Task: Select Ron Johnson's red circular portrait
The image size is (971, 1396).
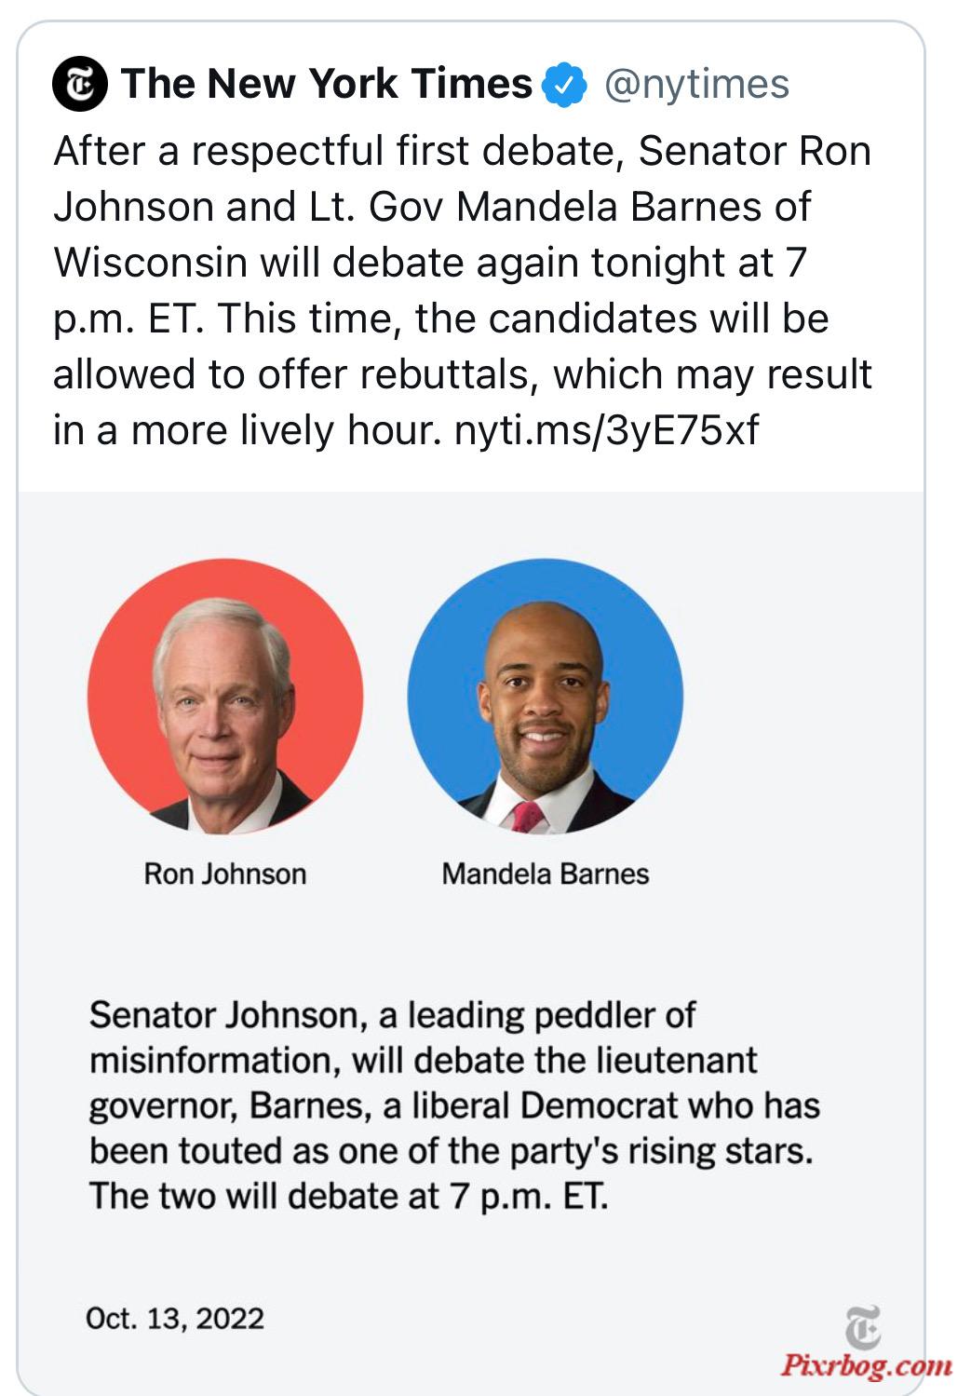Action: [x=225, y=696]
